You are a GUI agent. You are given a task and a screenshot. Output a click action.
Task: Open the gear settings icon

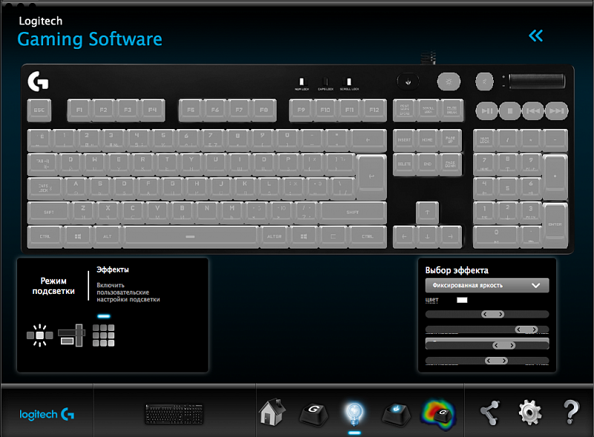529,413
